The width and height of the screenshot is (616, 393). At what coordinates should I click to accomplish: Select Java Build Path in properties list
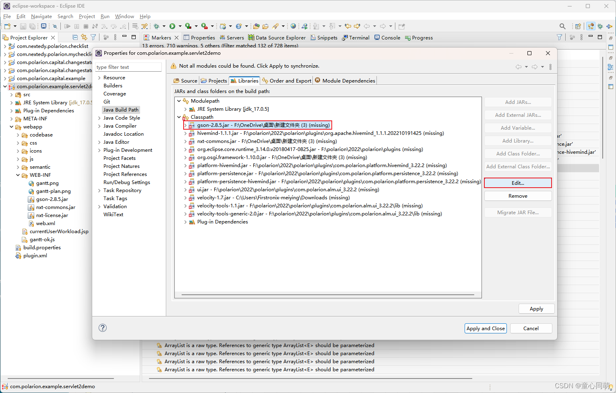(121, 110)
